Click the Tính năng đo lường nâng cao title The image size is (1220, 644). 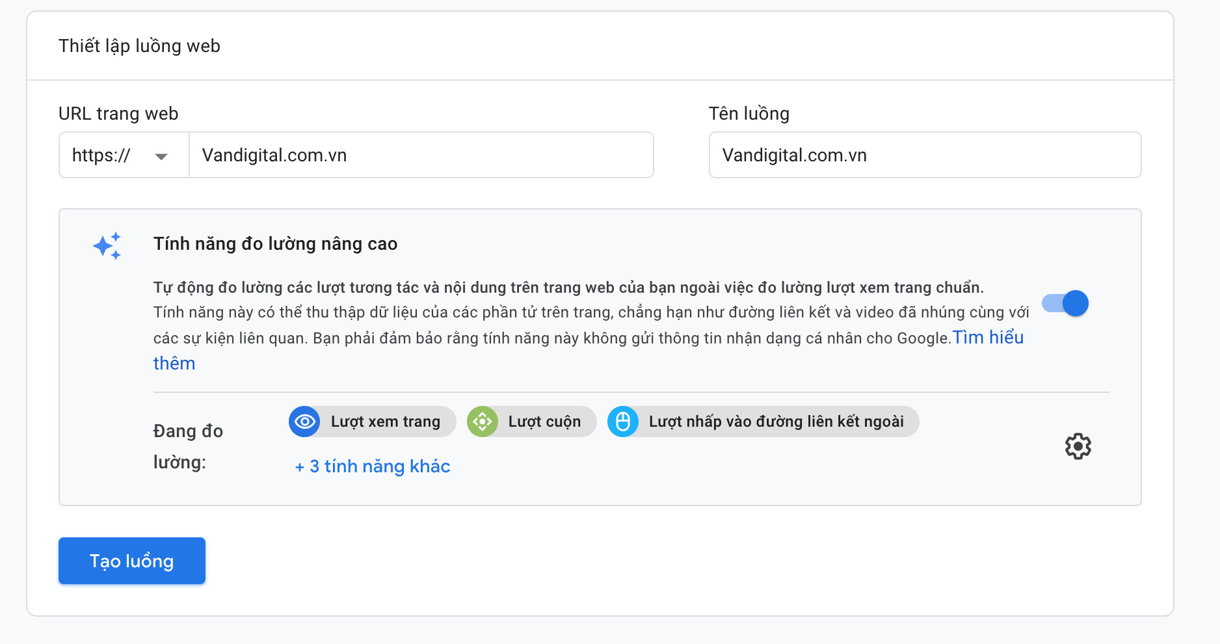pos(275,244)
